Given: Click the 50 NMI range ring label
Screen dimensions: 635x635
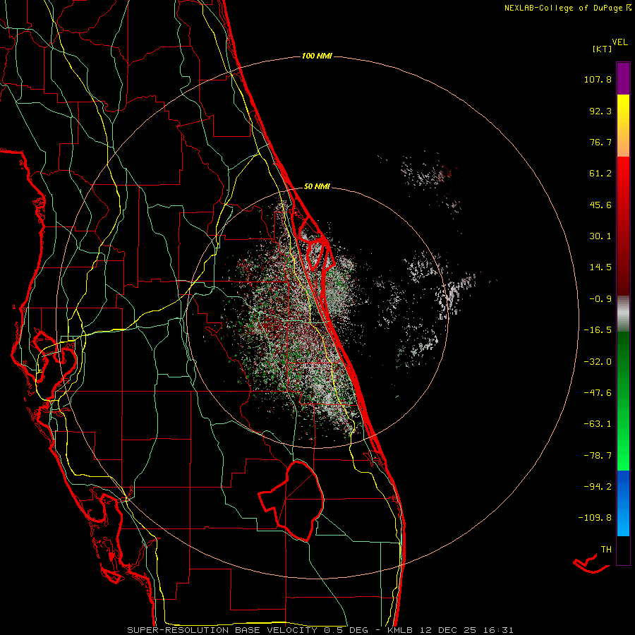Looking at the screenshot, I should (317, 187).
